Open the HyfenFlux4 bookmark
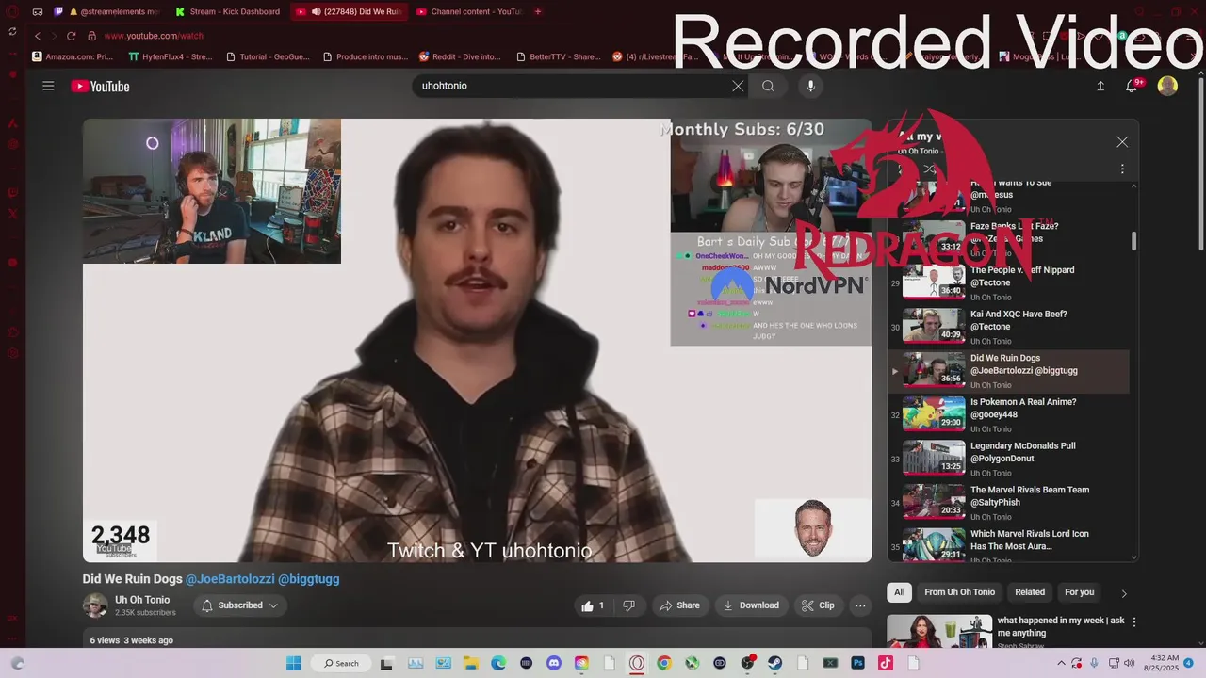 [x=171, y=56]
